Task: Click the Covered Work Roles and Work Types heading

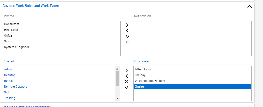Action: (31, 6)
